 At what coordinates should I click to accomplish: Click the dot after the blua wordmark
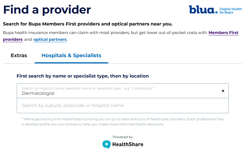click(x=217, y=12)
